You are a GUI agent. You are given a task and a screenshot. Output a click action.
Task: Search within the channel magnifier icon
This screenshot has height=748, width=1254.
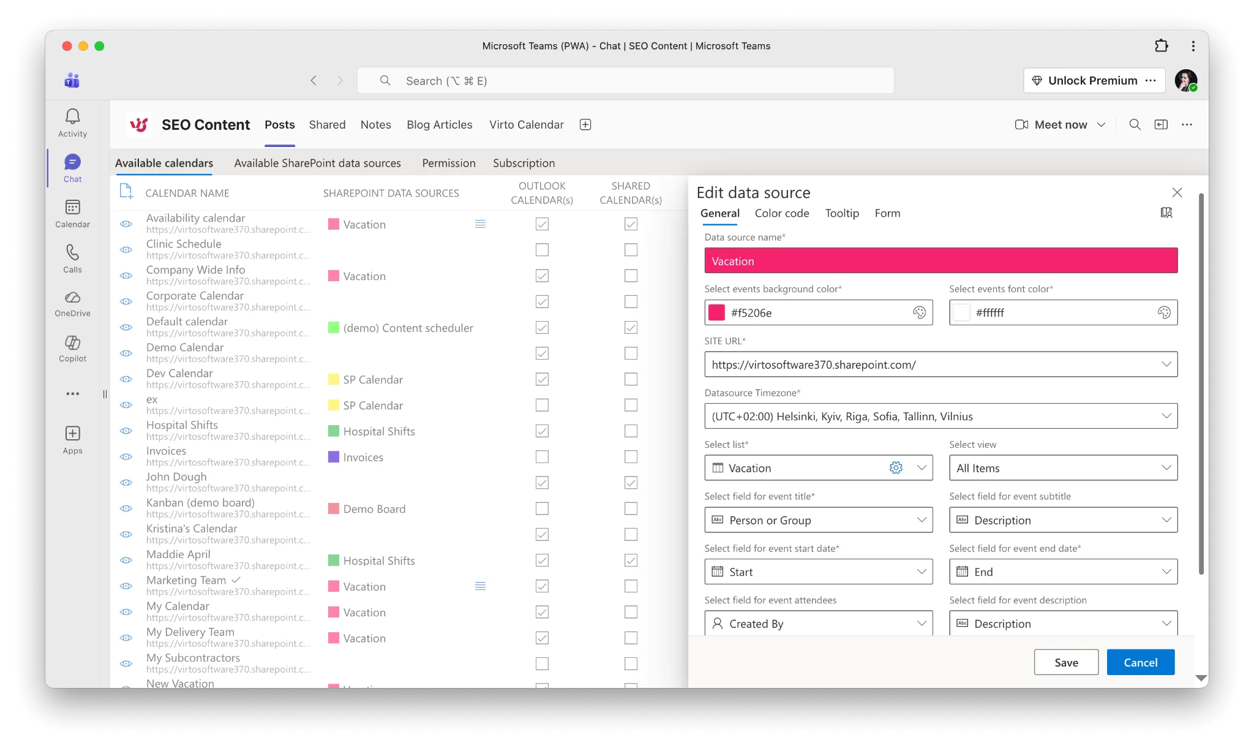1135,124
